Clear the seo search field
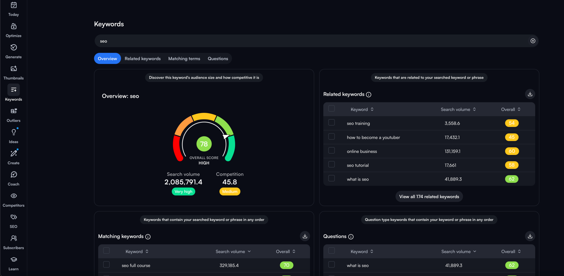Image resolution: width=564 pixels, height=276 pixels. 533,41
